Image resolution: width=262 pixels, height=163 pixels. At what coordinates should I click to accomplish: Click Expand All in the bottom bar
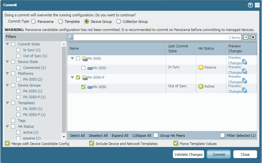[120, 136]
